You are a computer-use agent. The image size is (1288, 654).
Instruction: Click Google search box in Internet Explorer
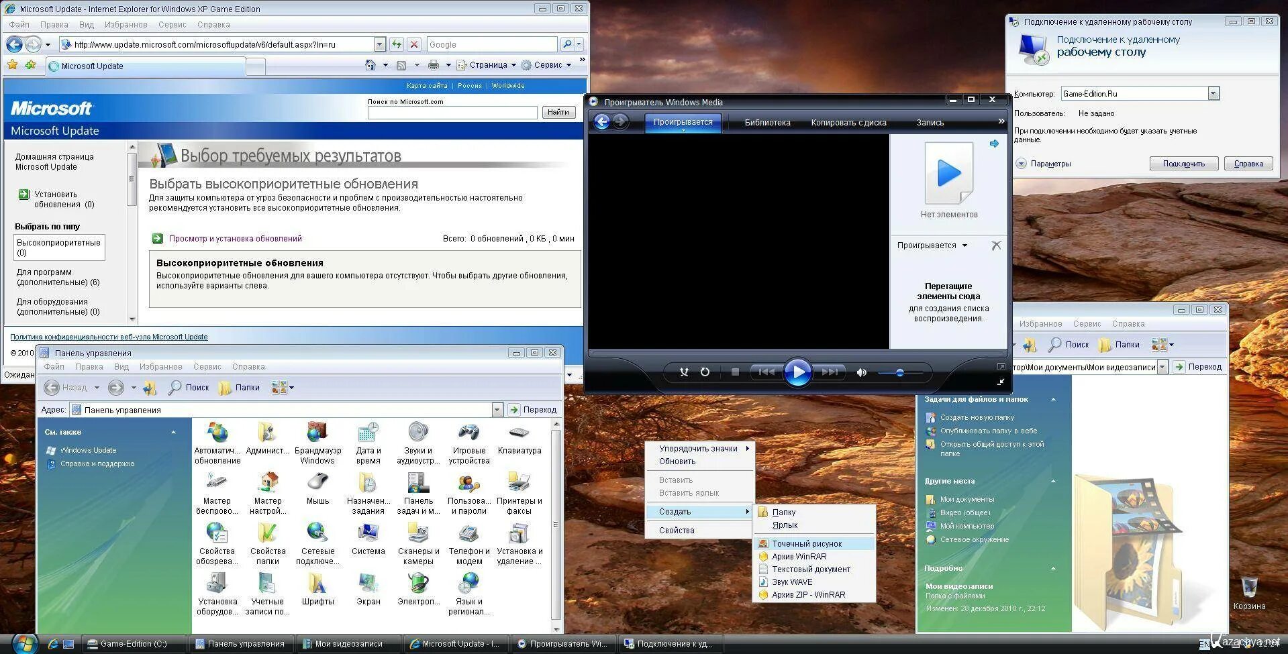pyautogui.click(x=492, y=44)
